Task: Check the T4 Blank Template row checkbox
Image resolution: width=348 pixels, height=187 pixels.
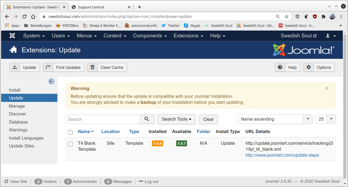Action: click(70, 144)
